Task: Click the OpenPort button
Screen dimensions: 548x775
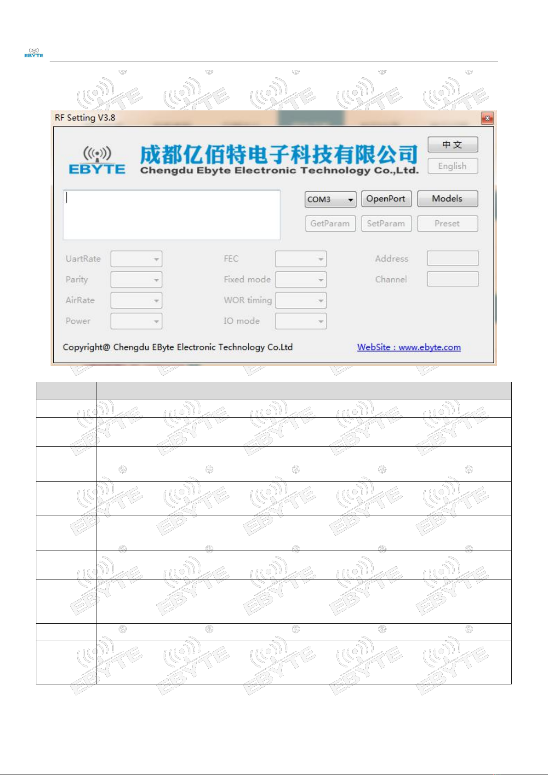Action: pos(386,199)
